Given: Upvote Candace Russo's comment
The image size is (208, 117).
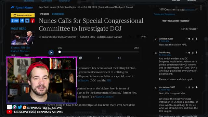Looking at the screenshot, I should (x=189, y=39).
